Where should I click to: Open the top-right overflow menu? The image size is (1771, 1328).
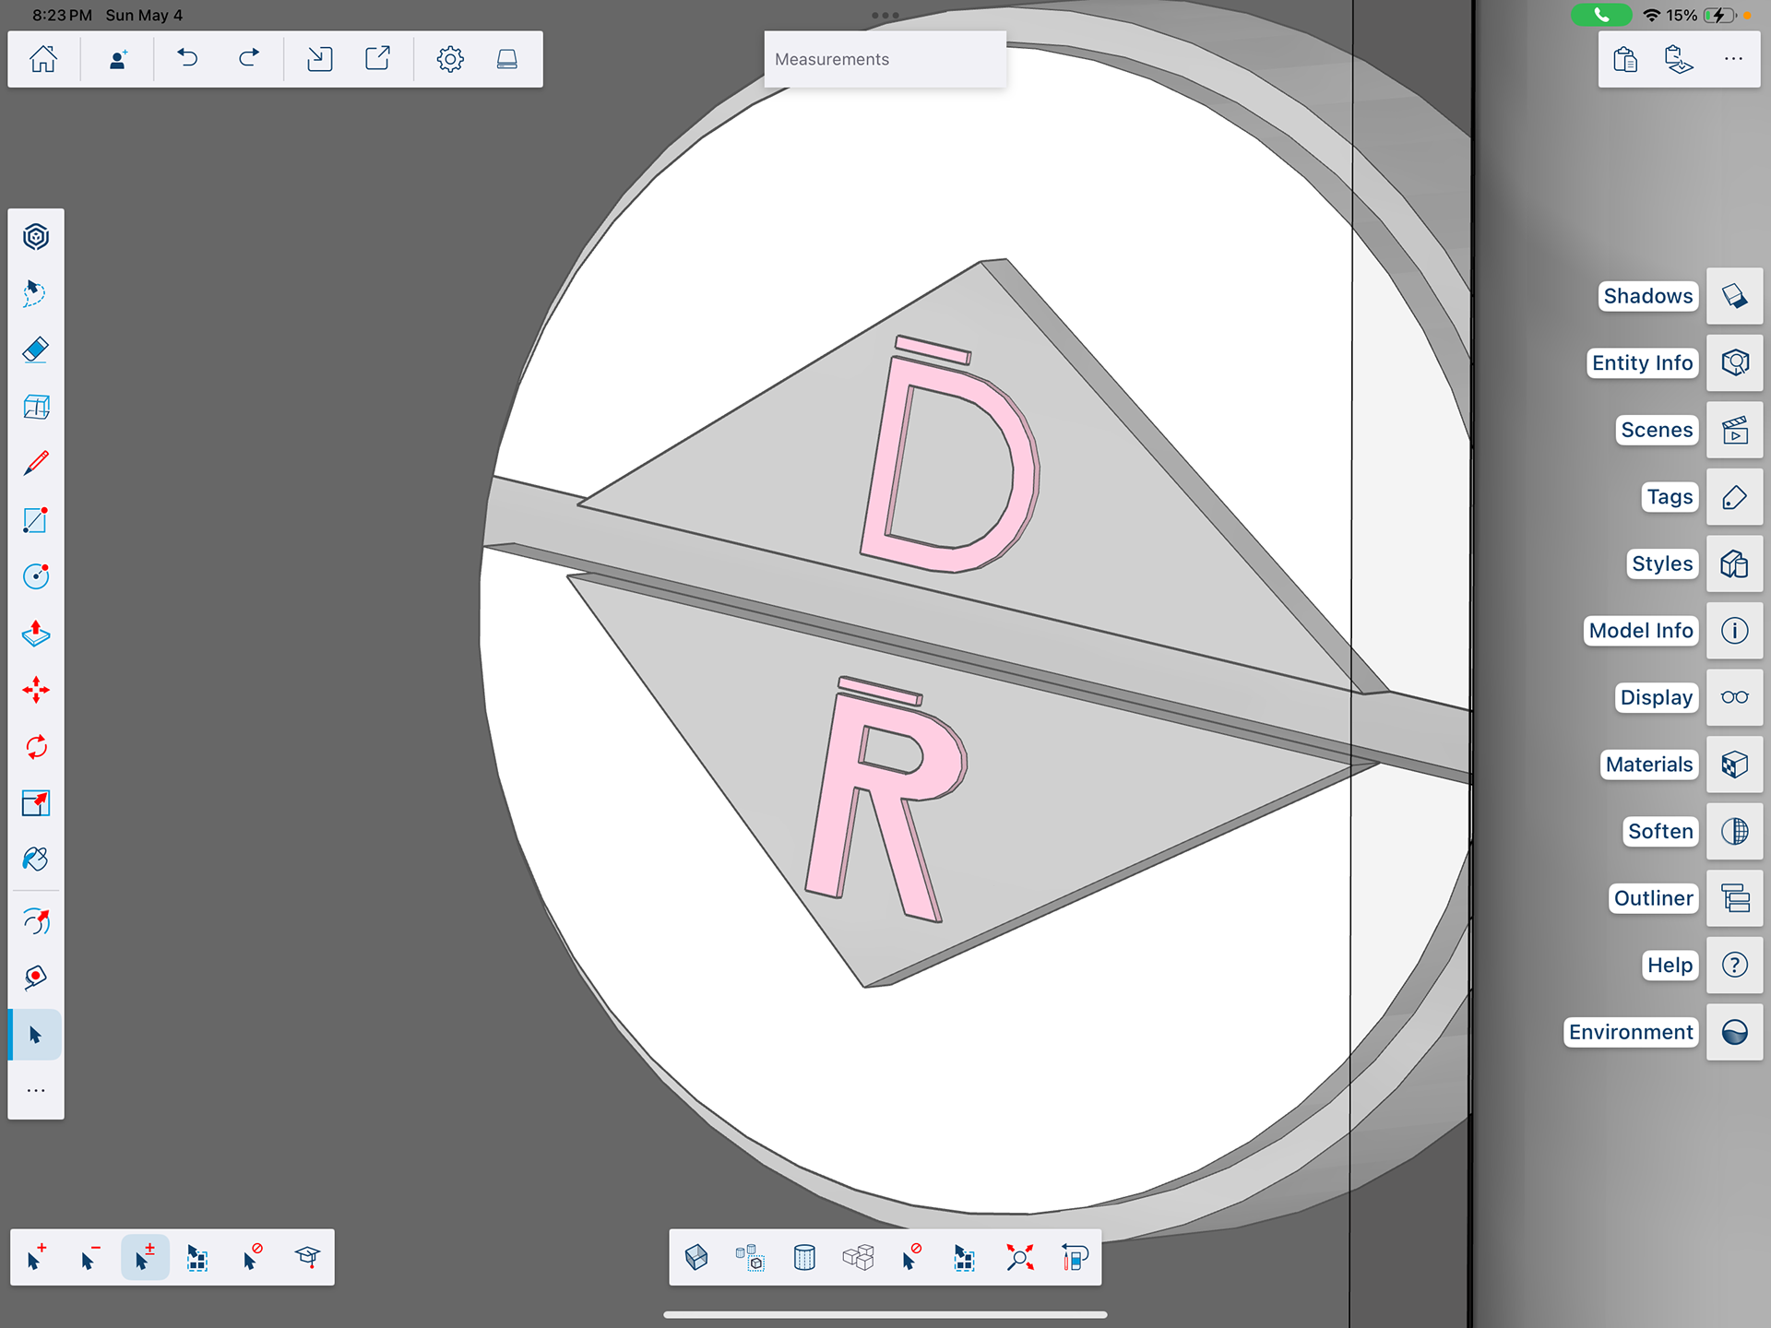[x=1733, y=59]
